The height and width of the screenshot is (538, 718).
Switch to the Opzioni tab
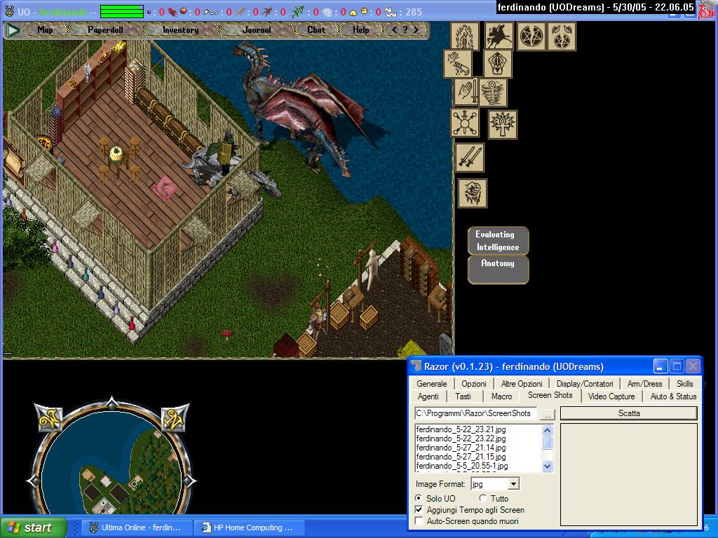click(x=473, y=383)
